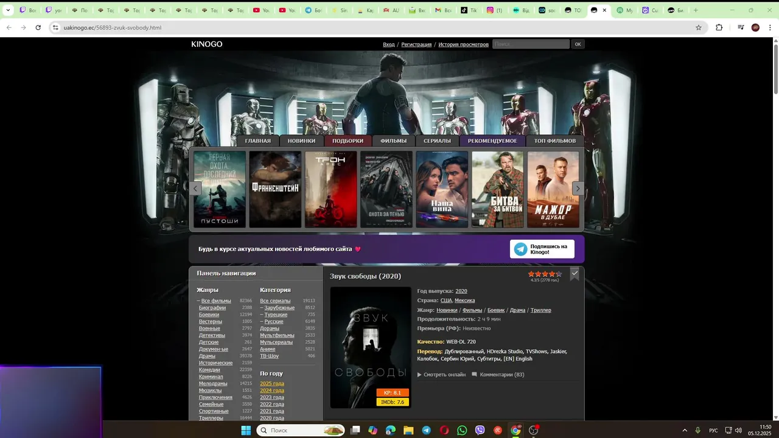Screen dimensions: 779x438
Task: Toggle the bookmark checkmark on the movie
Action: [575, 274]
